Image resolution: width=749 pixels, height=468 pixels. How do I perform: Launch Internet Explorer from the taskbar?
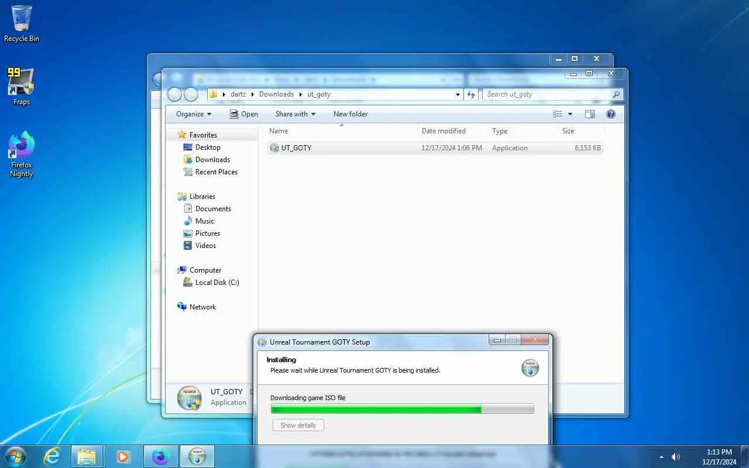(52, 456)
